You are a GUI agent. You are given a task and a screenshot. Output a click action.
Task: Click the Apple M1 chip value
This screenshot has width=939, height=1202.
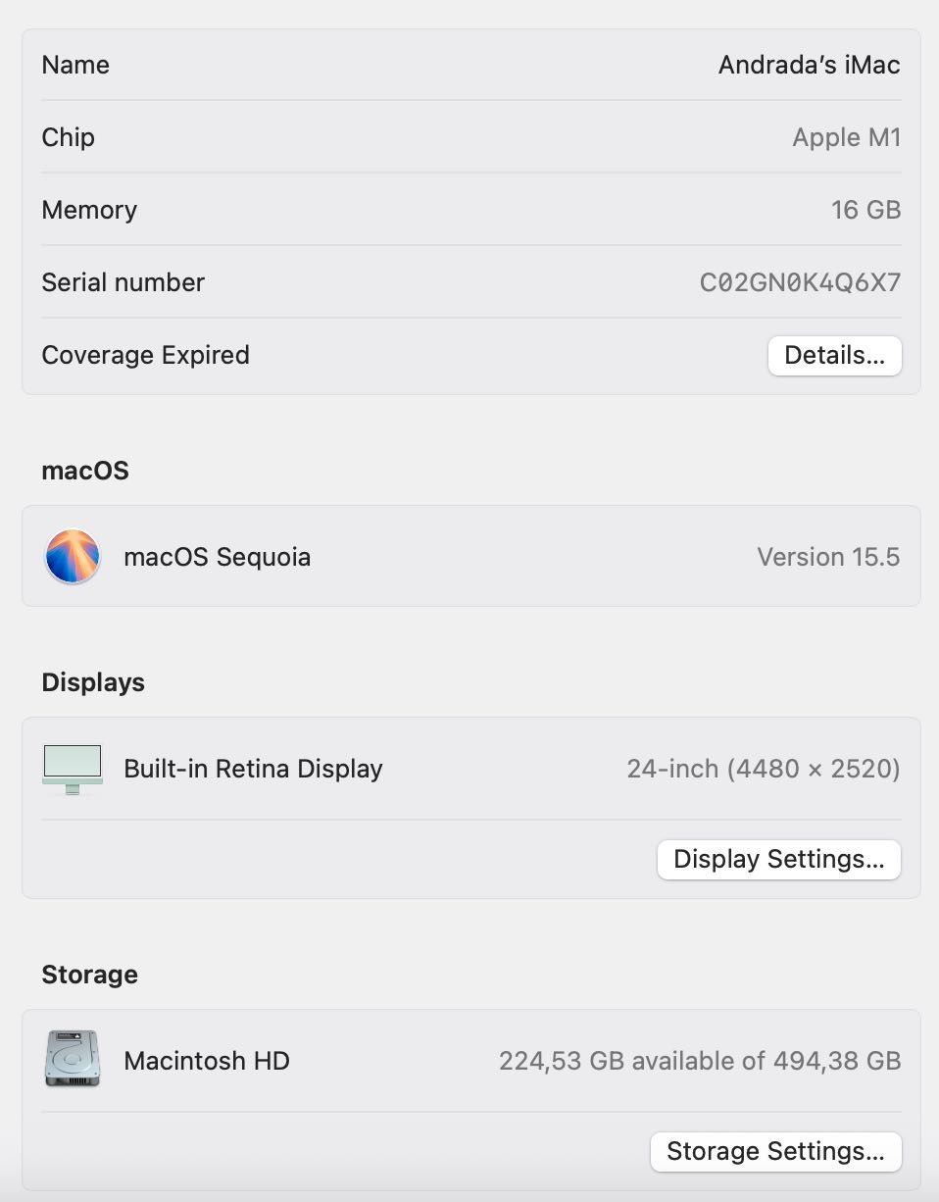846,137
